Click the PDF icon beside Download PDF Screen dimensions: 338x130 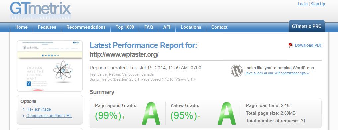pyautogui.click(x=291, y=45)
